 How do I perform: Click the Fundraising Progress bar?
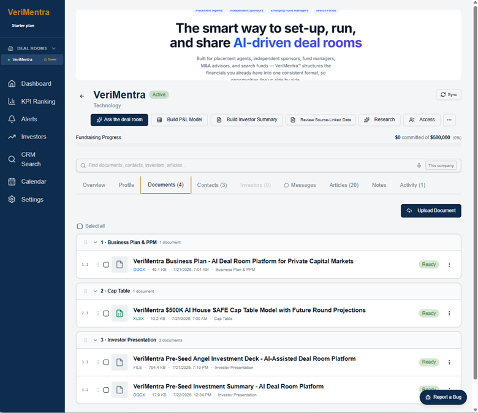268,145
